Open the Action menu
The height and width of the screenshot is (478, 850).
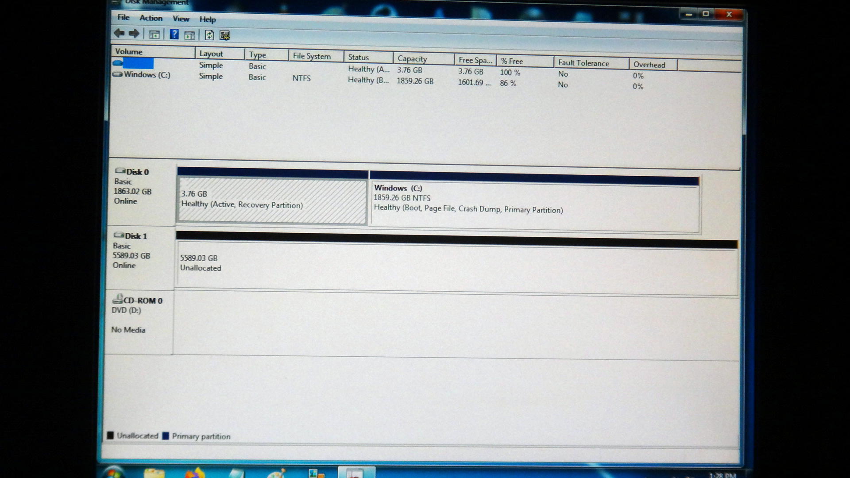(x=151, y=18)
